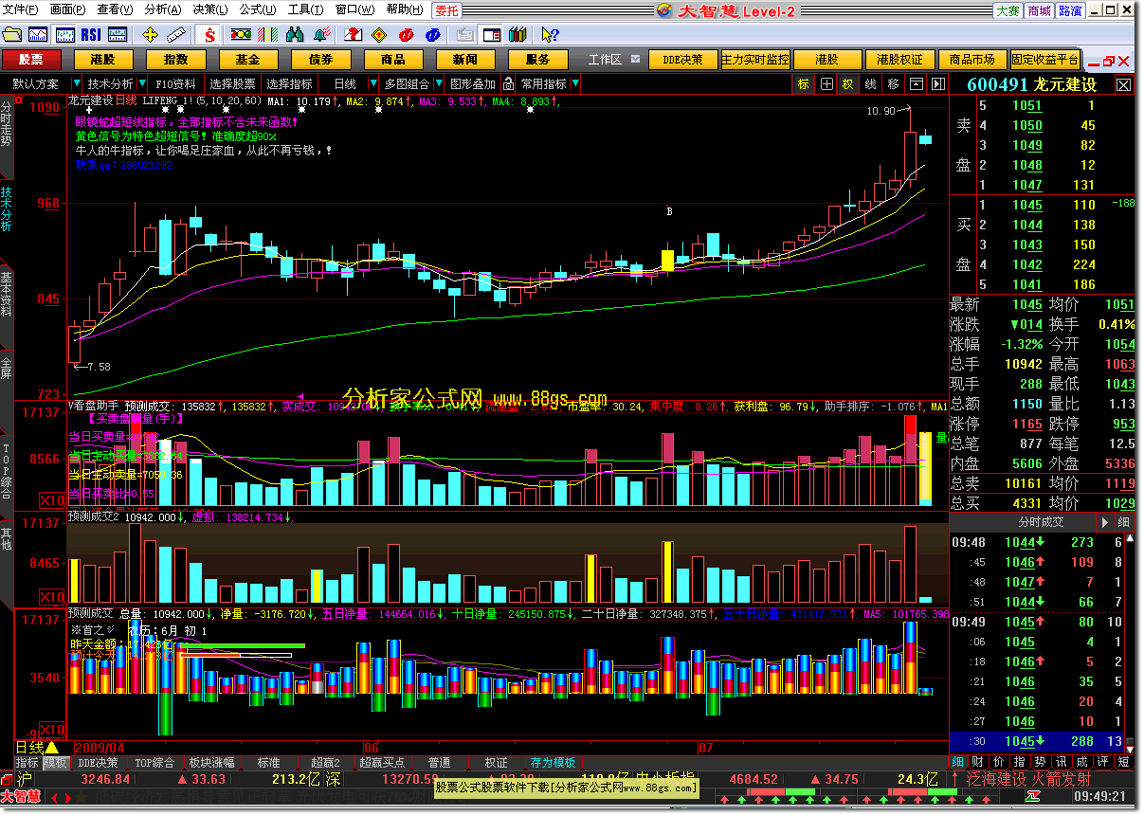Viewport: 1144px width, 815px height.
Task: Click the 细 detail icon under trade list
Action: [x=957, y=762]
